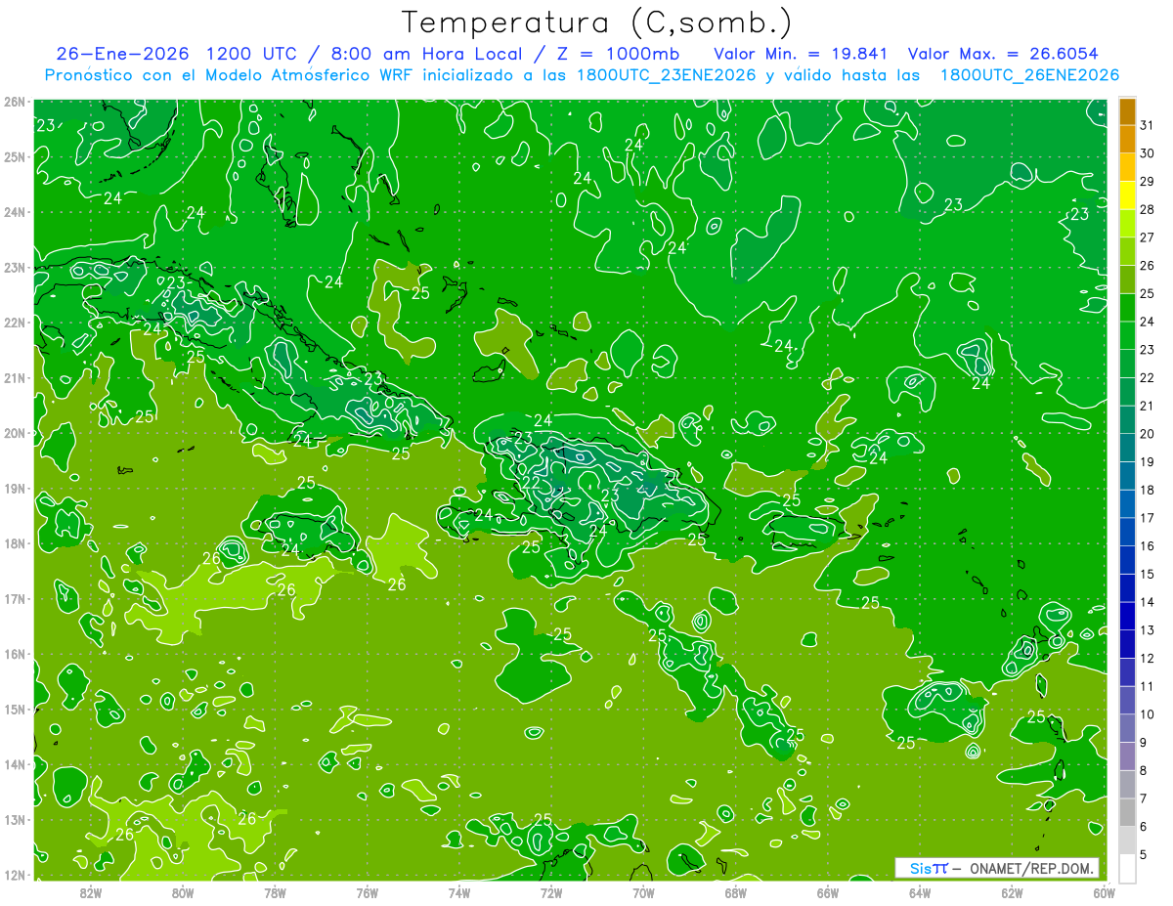This screenshot has width=1173, height=906.
Task: Pick the swatch between 23 and 24
Action: point(1127,335)
